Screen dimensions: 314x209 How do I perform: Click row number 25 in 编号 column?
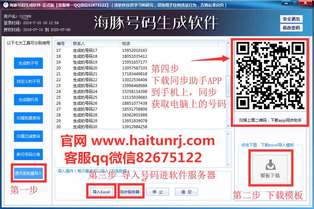click(58, 97)
